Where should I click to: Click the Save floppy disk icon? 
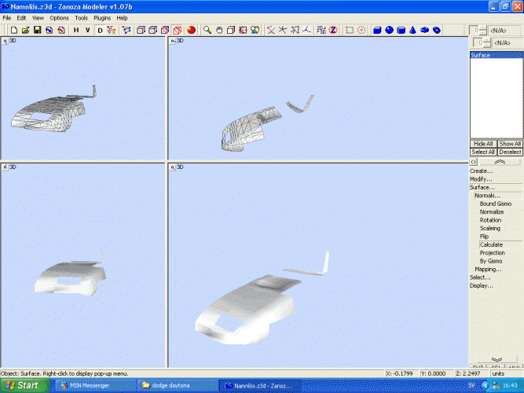[38, 30]
